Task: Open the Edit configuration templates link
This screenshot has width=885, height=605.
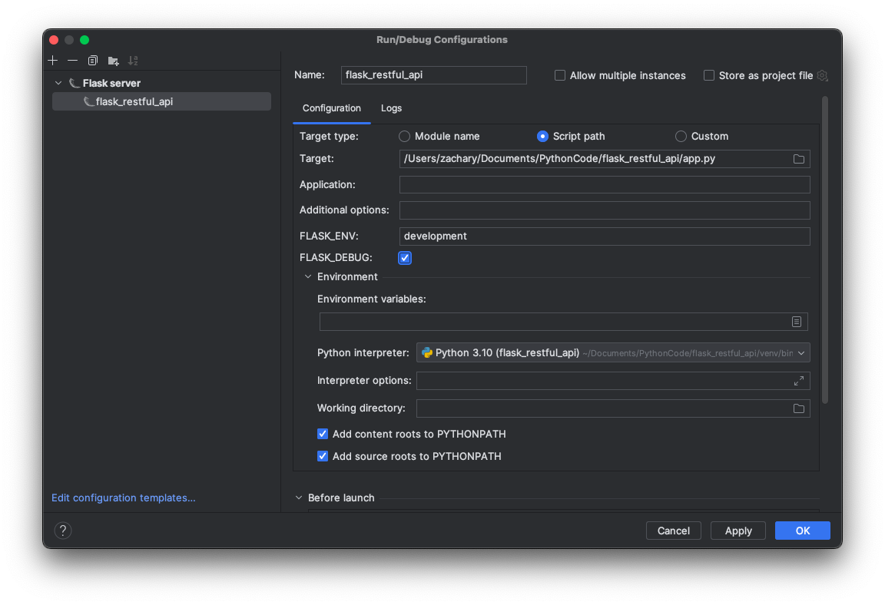Action: (x=124, y=498)
